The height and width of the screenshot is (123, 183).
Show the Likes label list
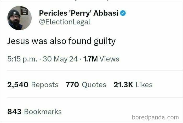point(144,85)
